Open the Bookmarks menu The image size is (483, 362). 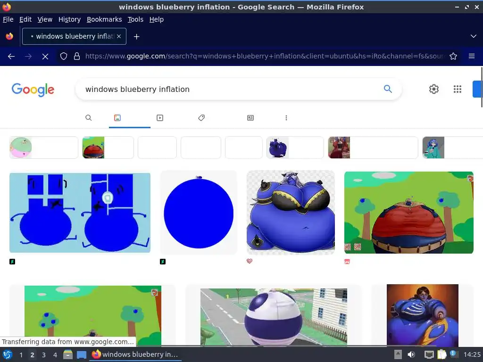pos(104,19)
